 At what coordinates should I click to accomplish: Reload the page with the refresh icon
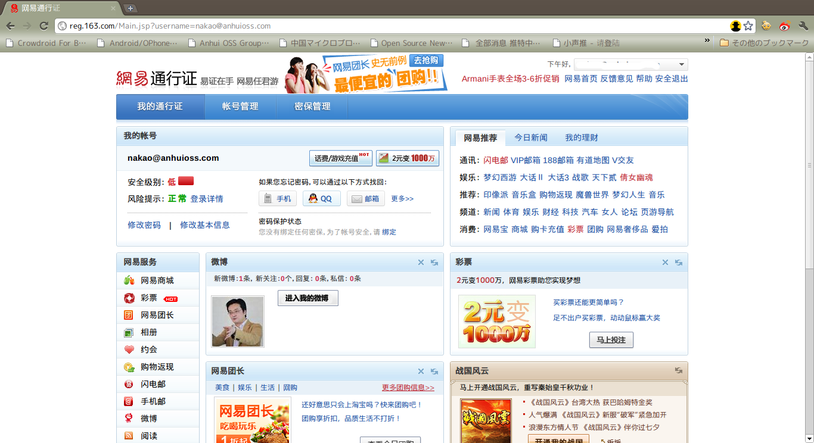coord(44,26)
